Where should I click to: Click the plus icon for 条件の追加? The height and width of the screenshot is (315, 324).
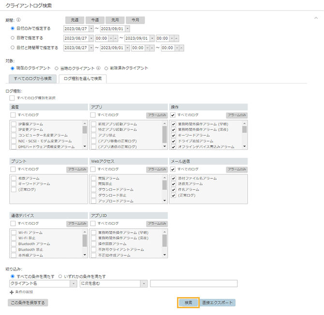[12, 292]
